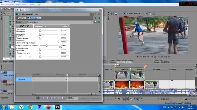Jump to first keyframe button

[x=44, y=98]
